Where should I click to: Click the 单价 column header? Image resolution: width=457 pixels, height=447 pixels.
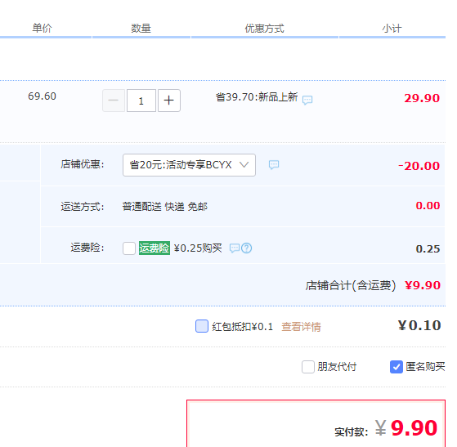42,29
